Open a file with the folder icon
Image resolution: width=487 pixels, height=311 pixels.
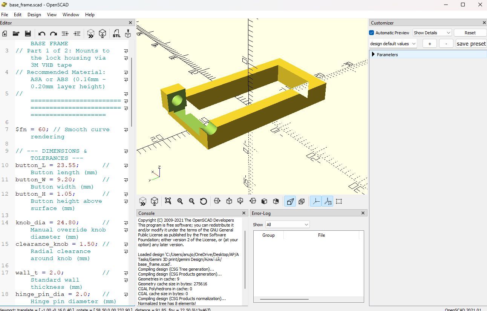16,34
